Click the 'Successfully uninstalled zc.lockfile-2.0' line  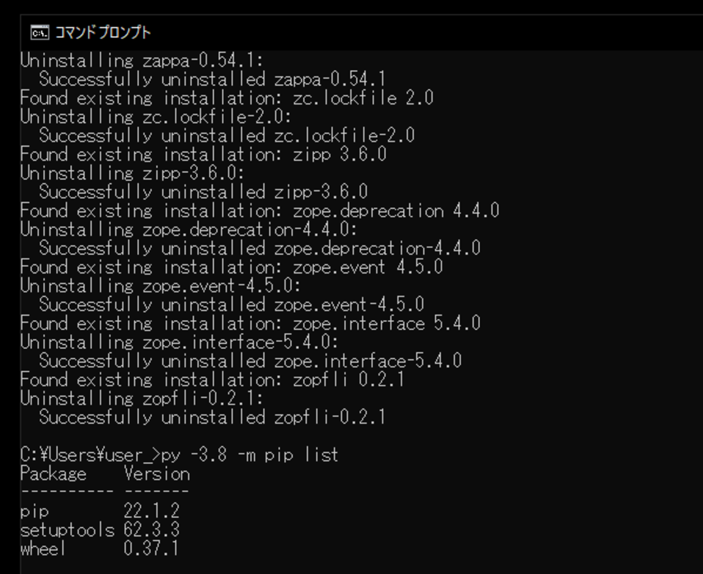pos(227,135)
